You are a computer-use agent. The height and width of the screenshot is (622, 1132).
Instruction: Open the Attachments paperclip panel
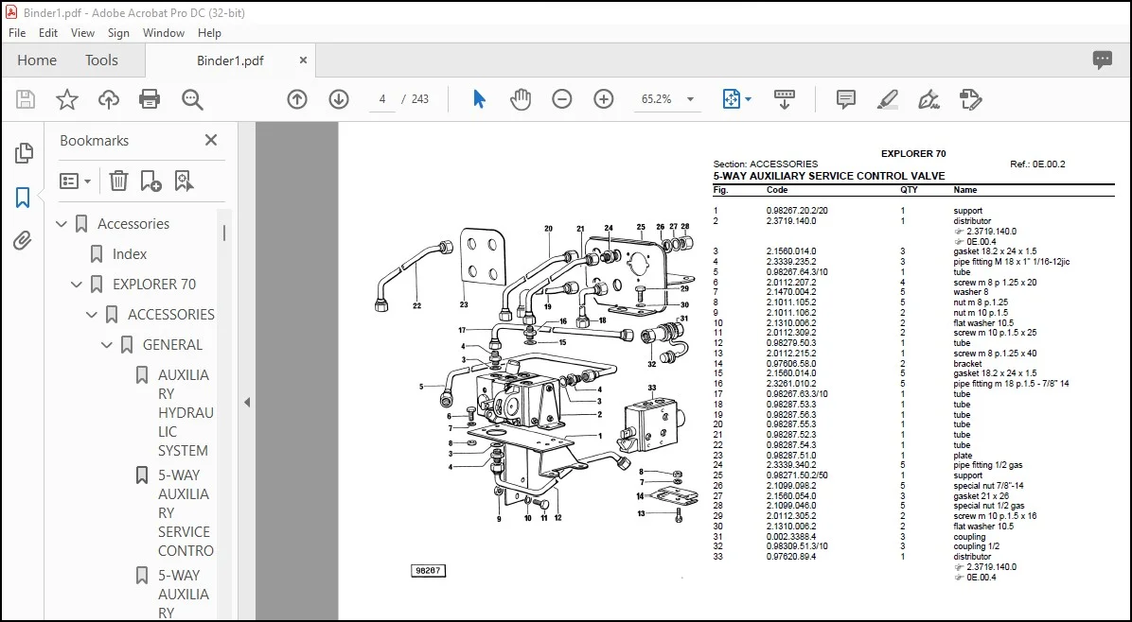23,240
